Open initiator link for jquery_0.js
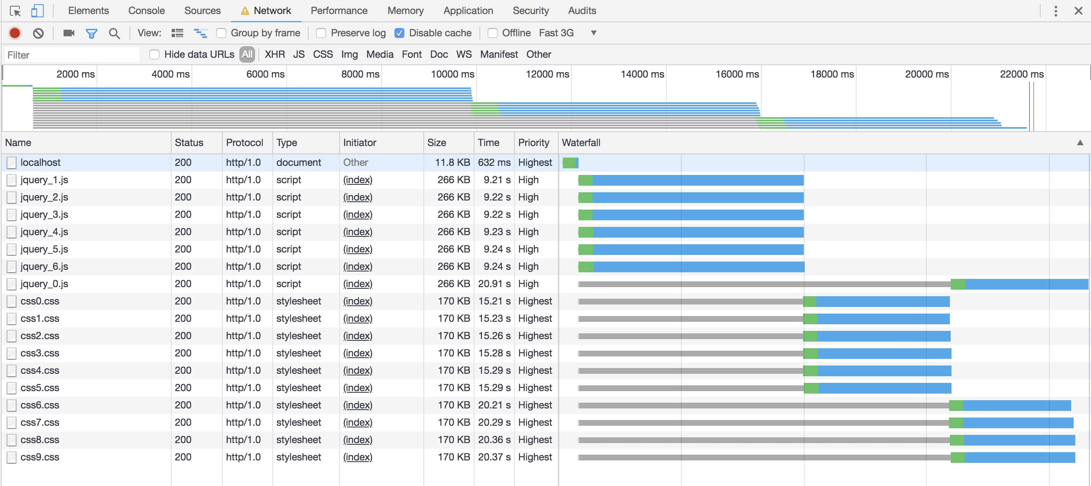The width and height of the screenshot is (1091, 486). coord(358,284)
